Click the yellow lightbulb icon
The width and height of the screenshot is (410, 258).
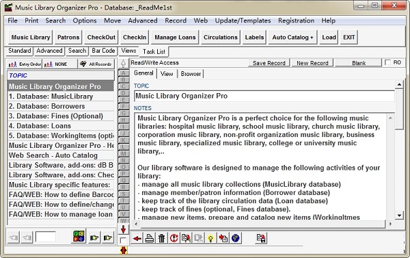click(x=210, y=238)
